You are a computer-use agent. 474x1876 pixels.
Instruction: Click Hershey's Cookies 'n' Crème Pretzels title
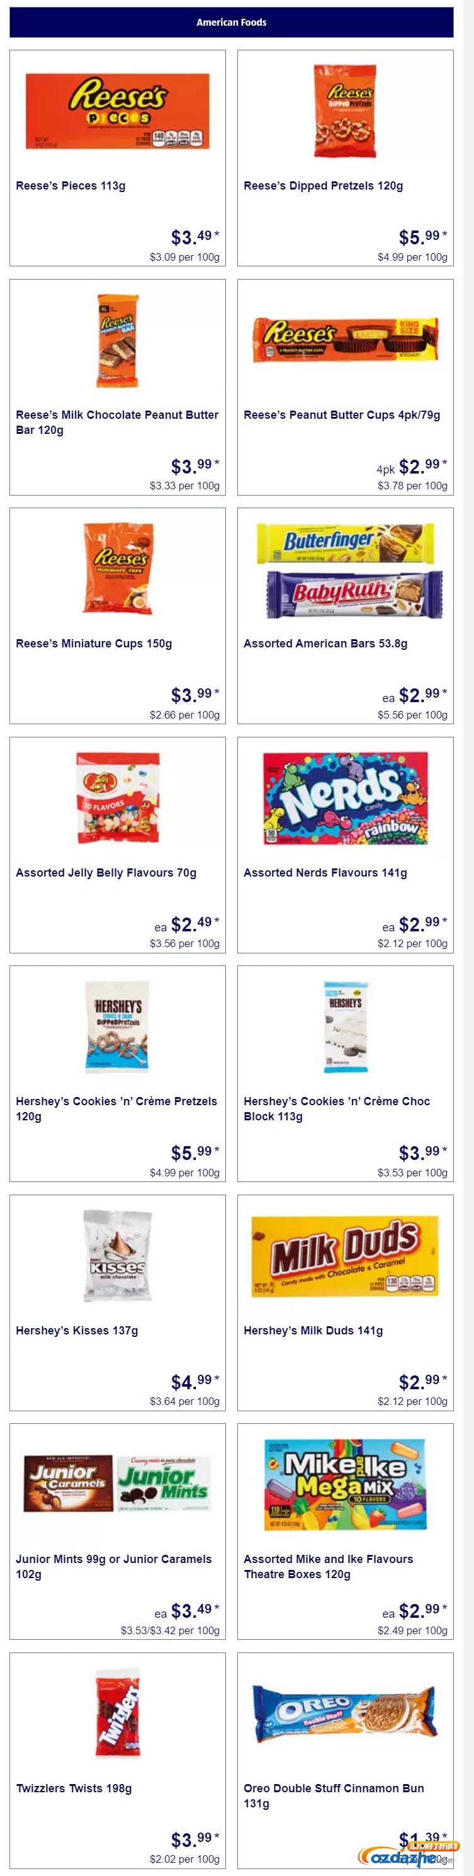click(x=116, y=1108)
